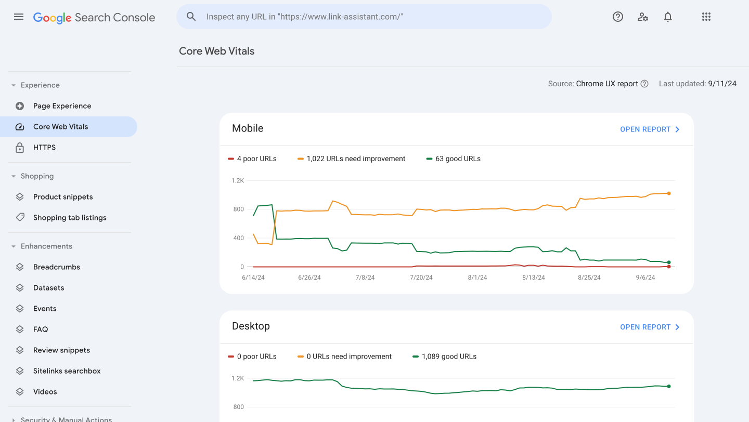Click the Mobile Open Report chevron arrow
Image resolution: width=749 pixels, height=422 pixels.
pyautogui.click(x=677, y=129)
